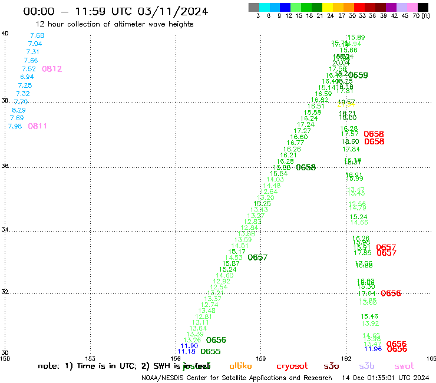Click the pink '0812' time stamp

52,69
